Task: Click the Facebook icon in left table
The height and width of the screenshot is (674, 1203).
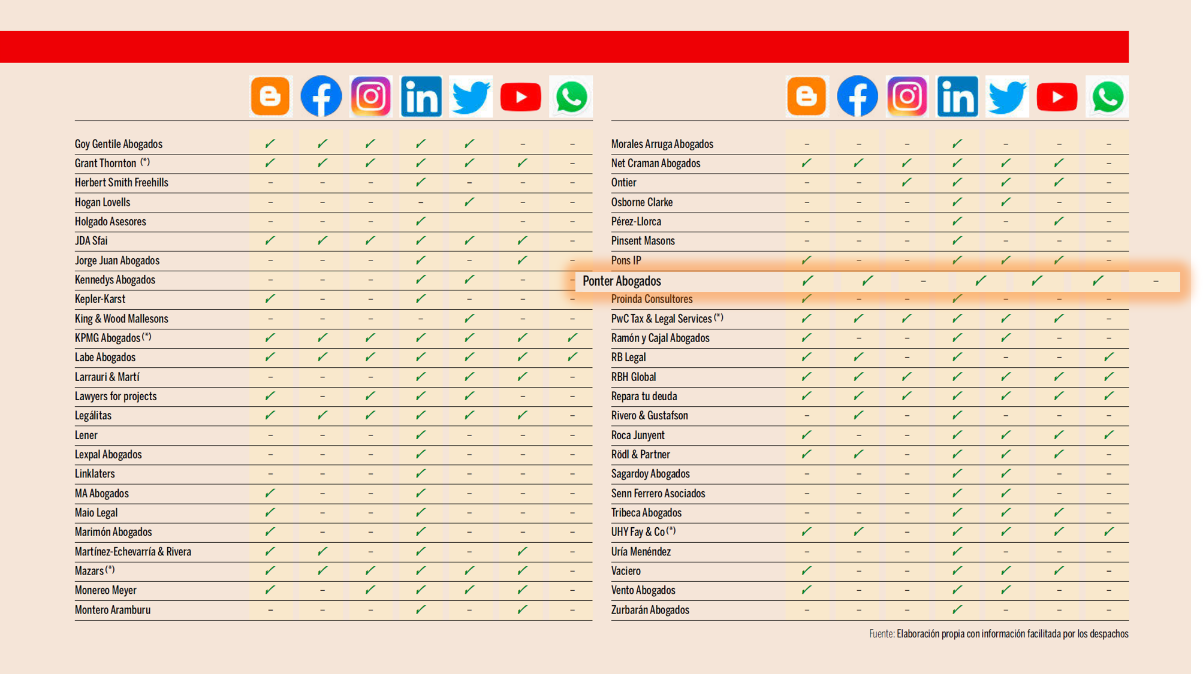Action: 321,96
